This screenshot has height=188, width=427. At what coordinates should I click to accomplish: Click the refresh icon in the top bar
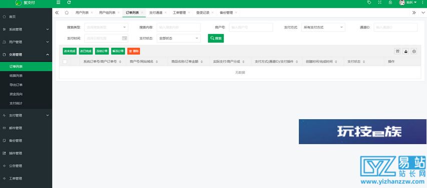pyautogui.click(x=69, y=2)
